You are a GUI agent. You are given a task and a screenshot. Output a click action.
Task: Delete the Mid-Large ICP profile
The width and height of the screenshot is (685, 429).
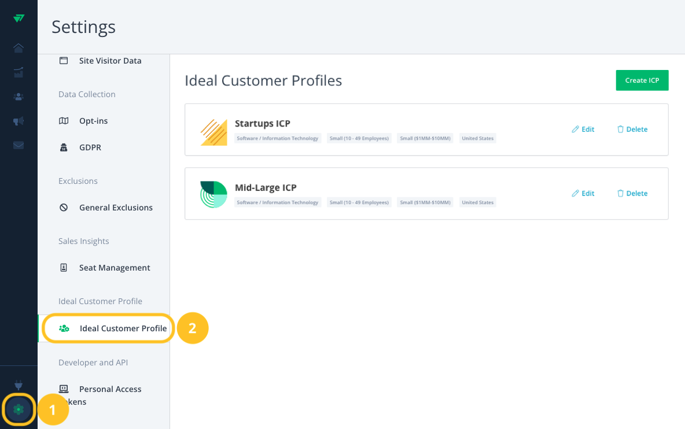[632, 193]
